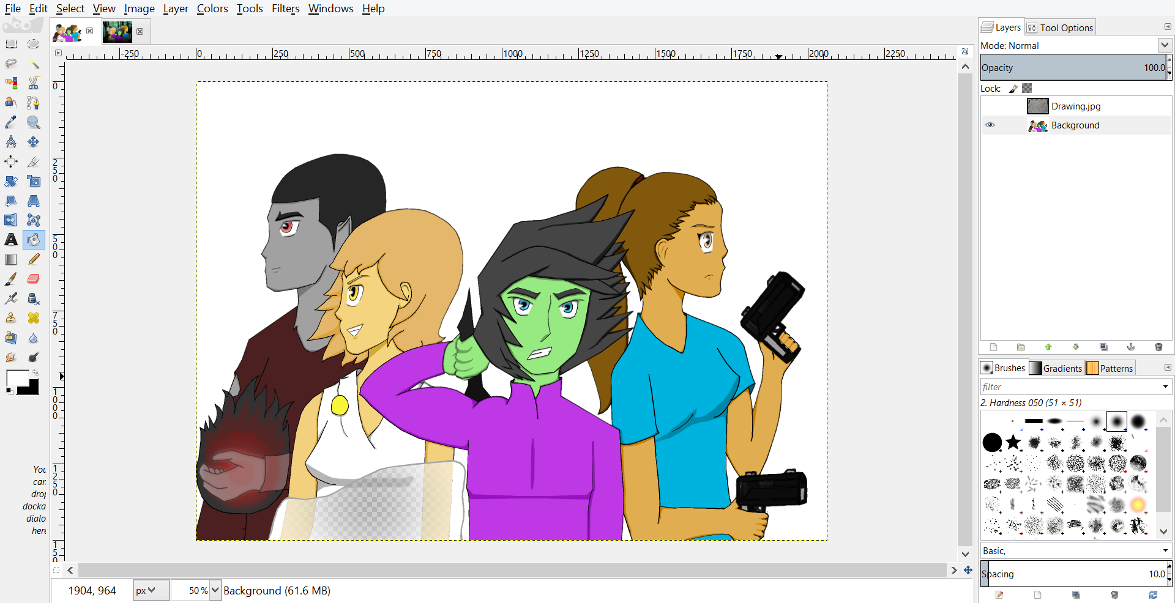Toggle lock alpha channel checkerboard icon
The image size is (1175, 603).
[1027, 89]
